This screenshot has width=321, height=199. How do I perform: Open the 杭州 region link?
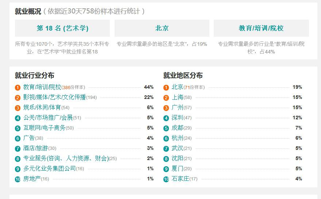coord(177,138)
